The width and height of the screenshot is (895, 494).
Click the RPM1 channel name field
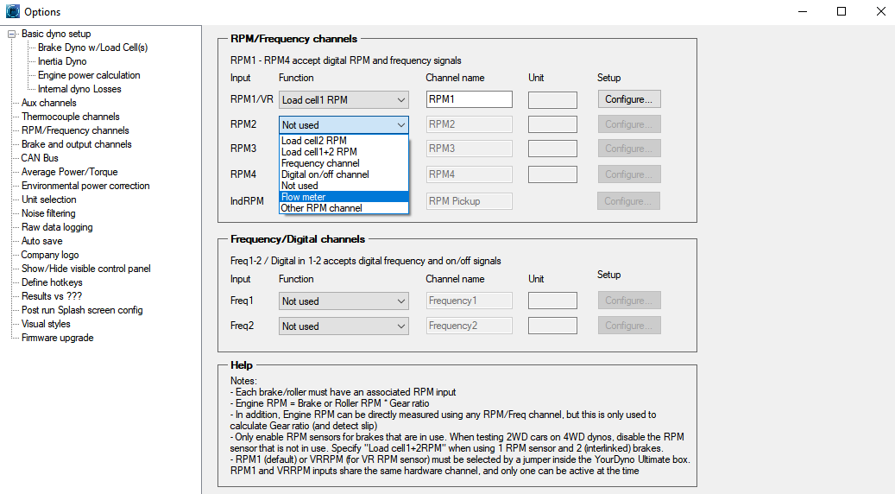tap(470, 99)
